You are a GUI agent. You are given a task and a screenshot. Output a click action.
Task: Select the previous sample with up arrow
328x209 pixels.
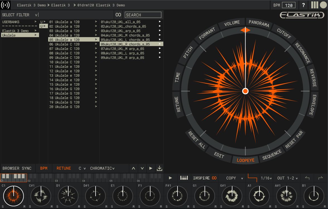click(133, 168)
